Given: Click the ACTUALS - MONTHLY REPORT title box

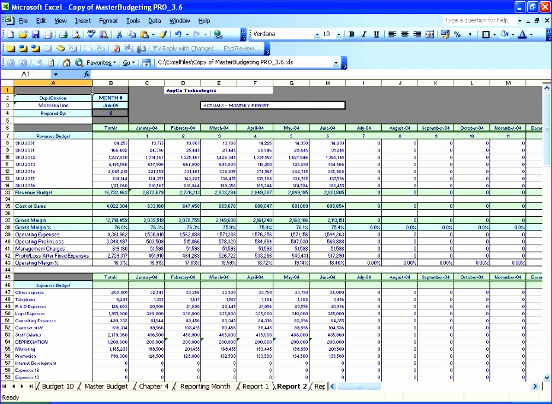Looking at the screenshot, I should pyautogui.click(x=273, y=105).
